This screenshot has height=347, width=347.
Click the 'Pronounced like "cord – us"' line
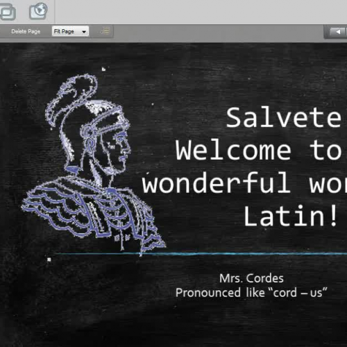251,293
